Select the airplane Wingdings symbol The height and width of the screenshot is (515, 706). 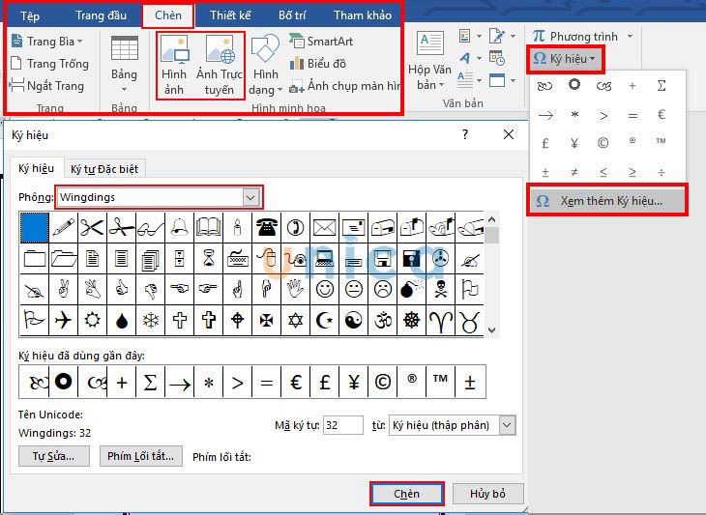point(64,320)
